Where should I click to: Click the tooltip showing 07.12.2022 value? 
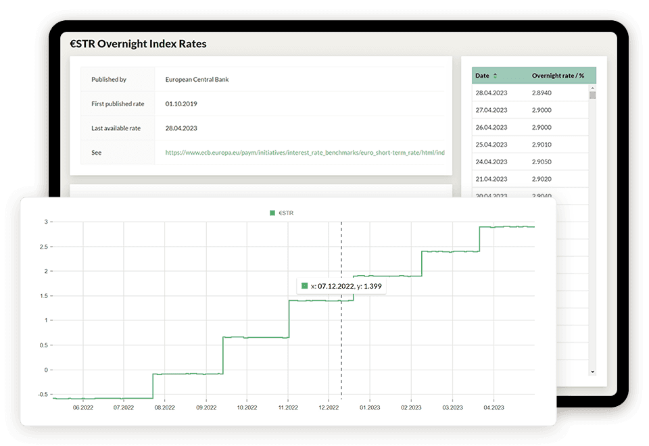pyautogui.click(x=342, y=286)
